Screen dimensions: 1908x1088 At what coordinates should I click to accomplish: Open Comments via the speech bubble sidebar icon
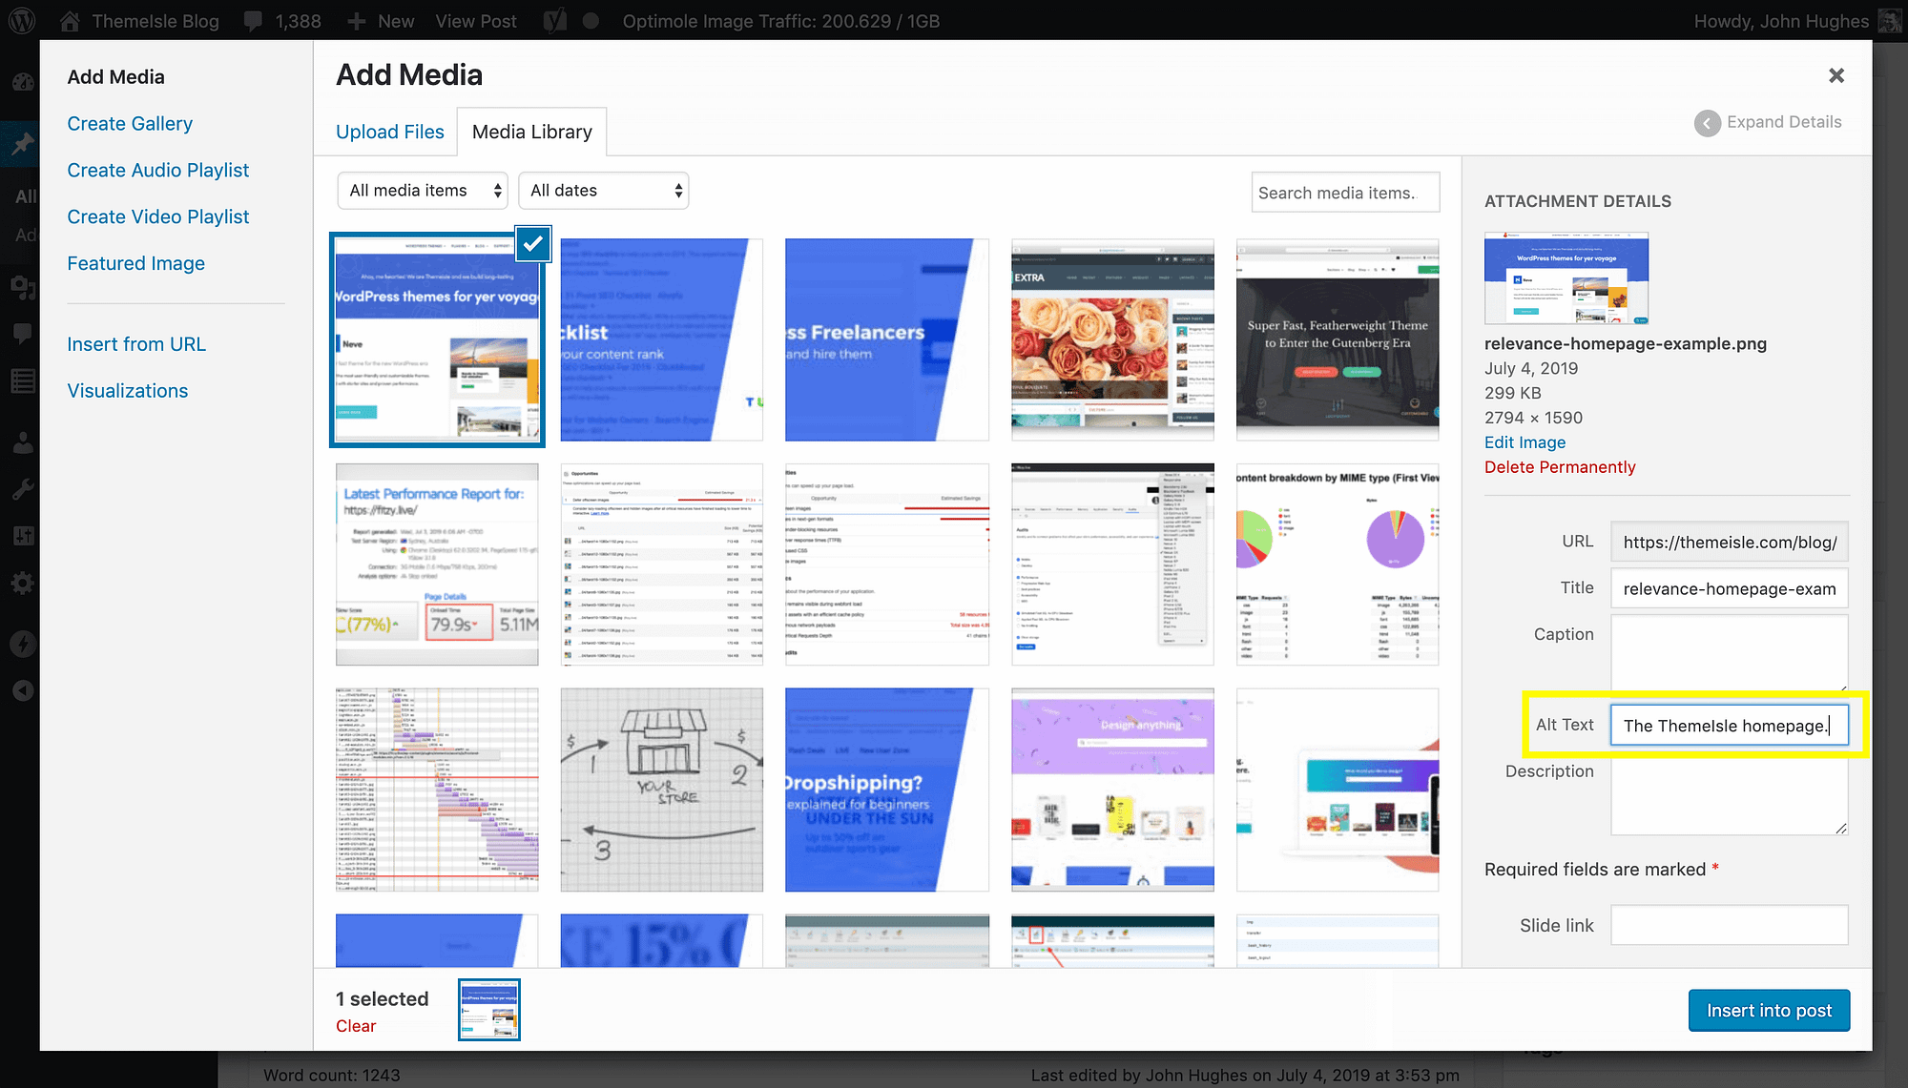click(21, 333)
